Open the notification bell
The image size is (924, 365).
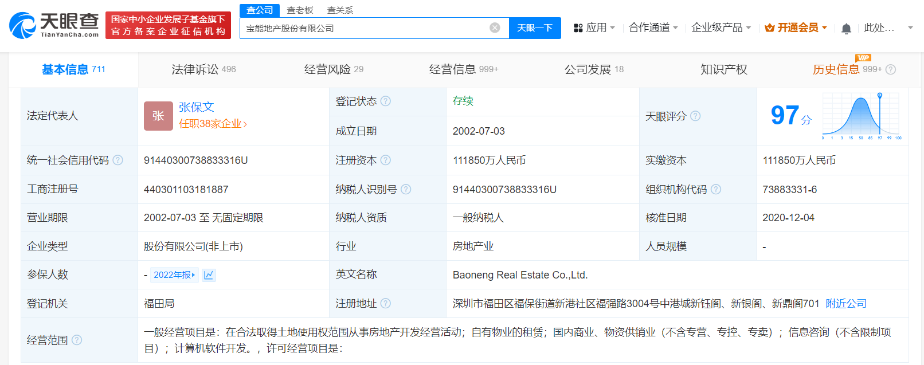click(846, 28)
